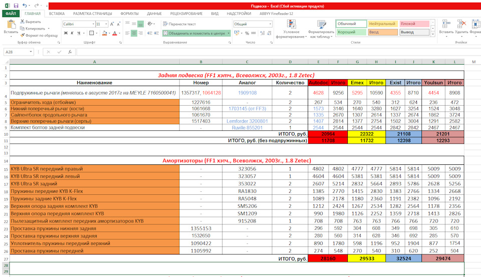481x277 pixels.
Task: Switch to the РЕЦЕНЗИРОВАНИЕ tab
Action: (186, 14)
